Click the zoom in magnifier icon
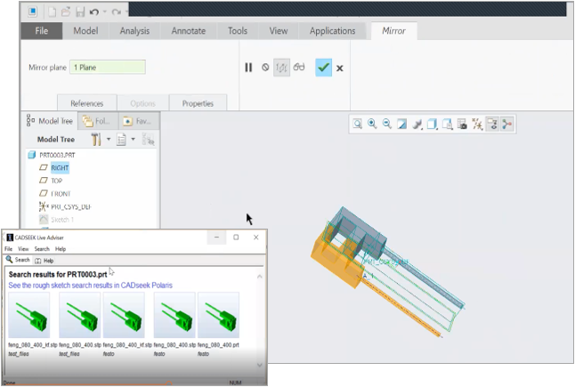575x387 pixels. tap(371, 124)
